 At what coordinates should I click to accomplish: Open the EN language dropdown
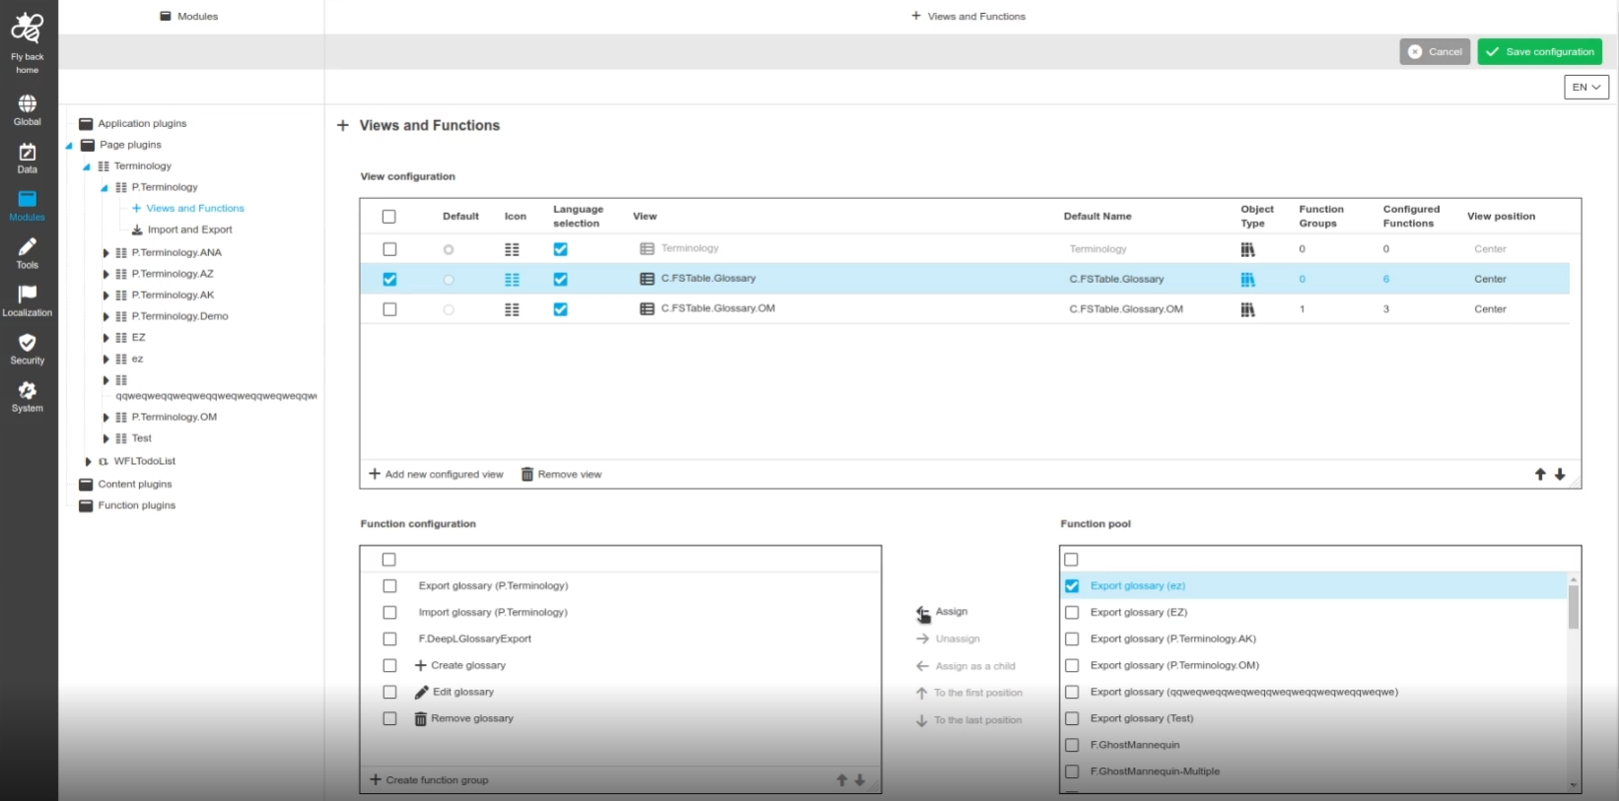tap(1585, 88)
